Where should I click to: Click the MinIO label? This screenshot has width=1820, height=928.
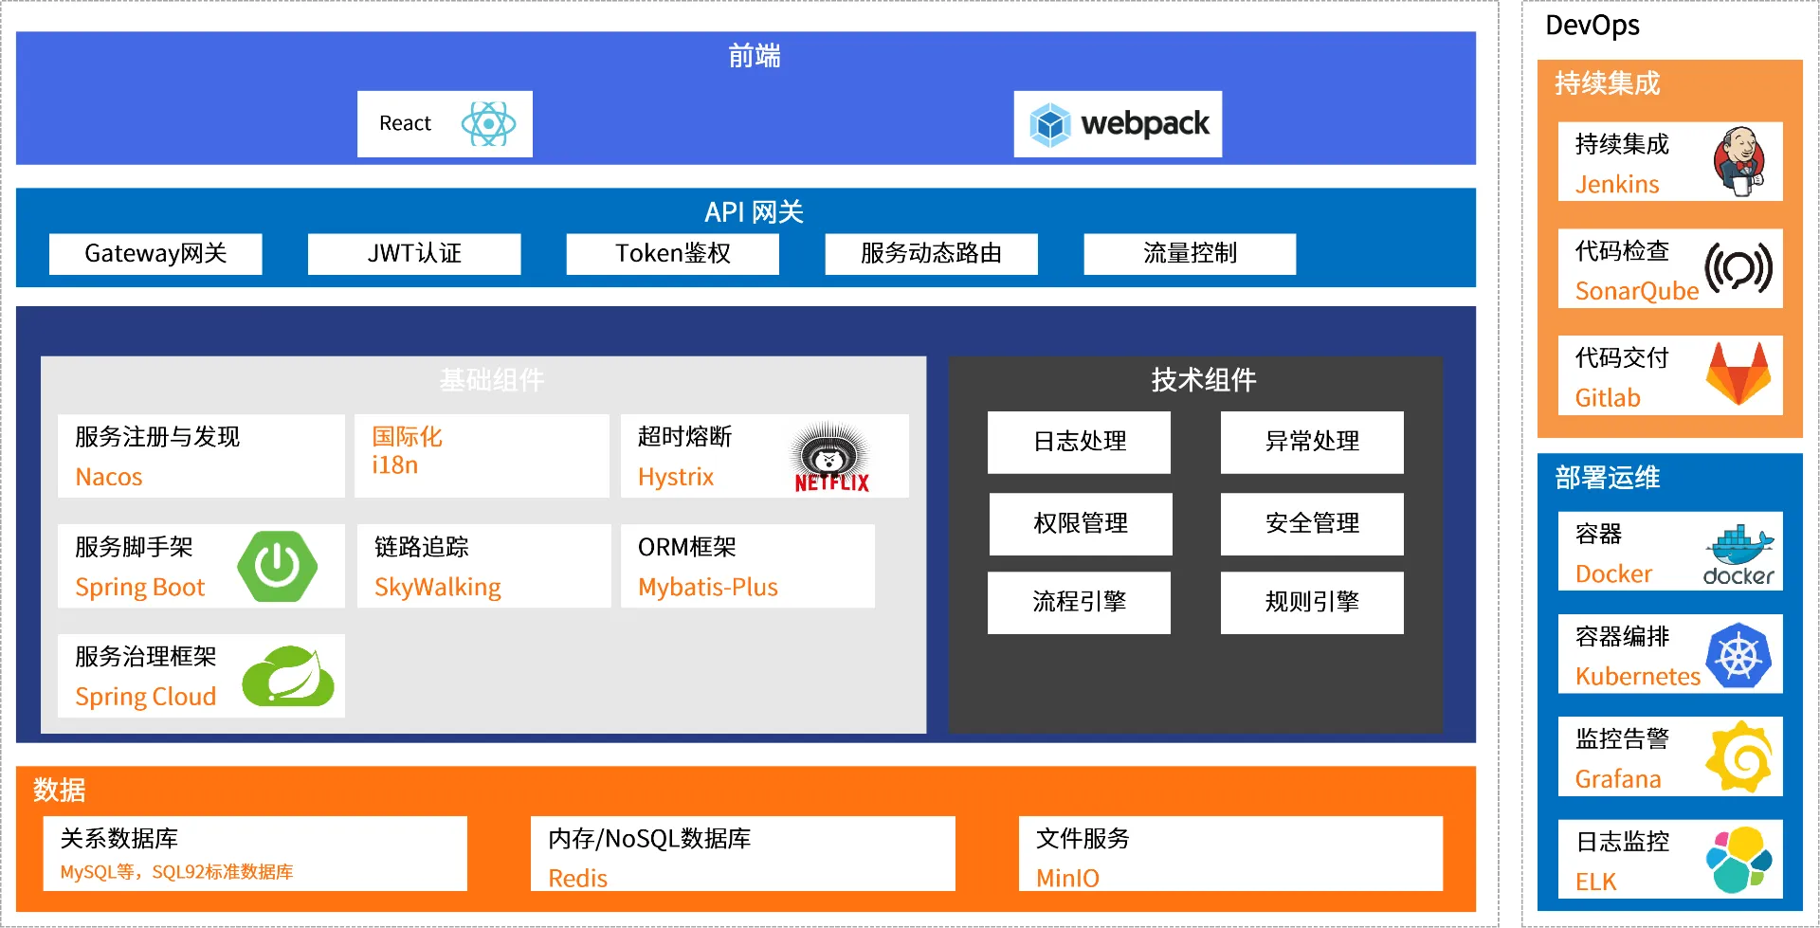(x=1067, y=879)
